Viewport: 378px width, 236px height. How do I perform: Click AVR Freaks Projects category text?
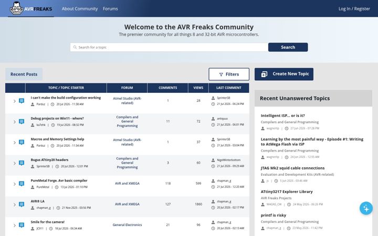[x=276, y=198]
